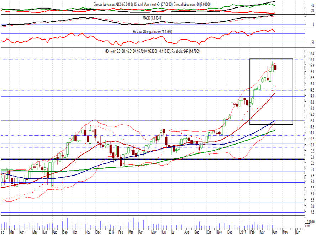Viewport: 316px width, 235px height.
Task: Click the 40 value on the ADX scale
Action: tap(313, 6)
